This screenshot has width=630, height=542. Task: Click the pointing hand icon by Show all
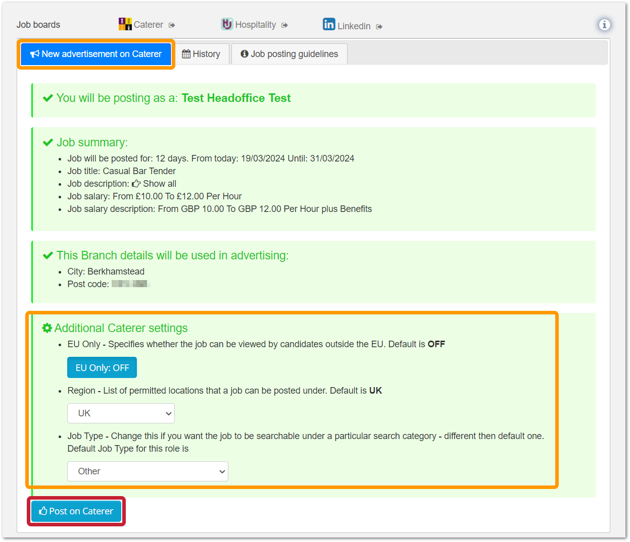click(x=136, y=184)
